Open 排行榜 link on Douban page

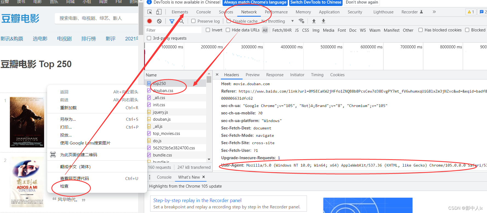tap(89, 39)
